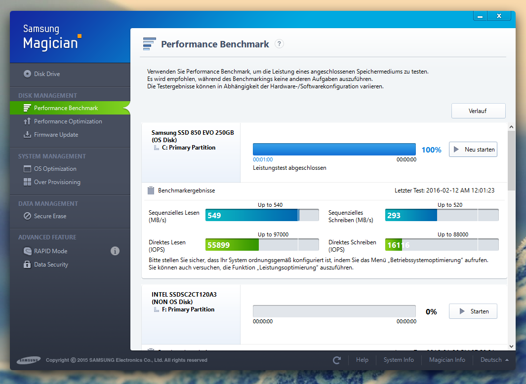This screenshot has width=526, height=384.
Task: Click the Secure Erase prohibited-circle icon
Action: [x=27, y=216]
